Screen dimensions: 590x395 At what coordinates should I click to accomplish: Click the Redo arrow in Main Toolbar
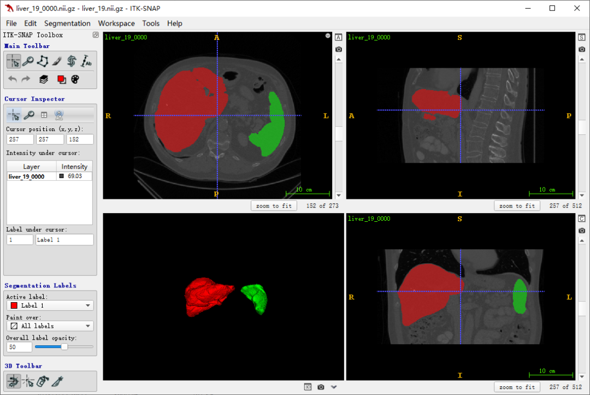[26, 79]
